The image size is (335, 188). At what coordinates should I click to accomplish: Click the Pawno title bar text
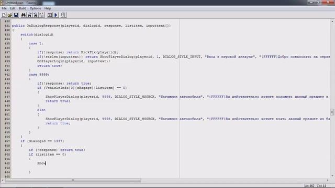pyautogui.click(x=20, y=3)
